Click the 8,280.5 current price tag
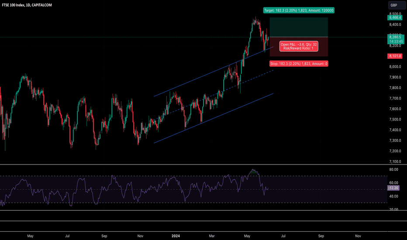The height and width of the screenshot is (240, 407). coord(396,39)
